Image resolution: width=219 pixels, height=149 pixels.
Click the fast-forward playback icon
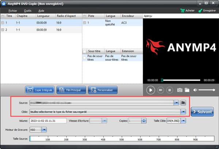click(x=160, y=90)
